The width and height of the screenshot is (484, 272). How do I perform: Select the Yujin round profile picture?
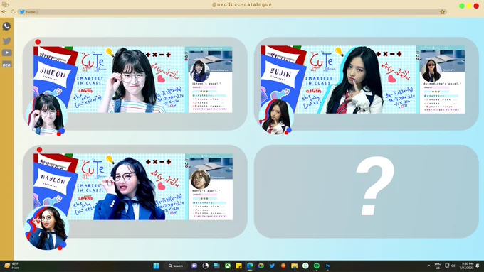tap(276, 117)
